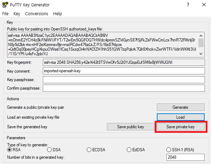
Task: Click the 'Key fingerprint:' label
Action: pos(19,62)
